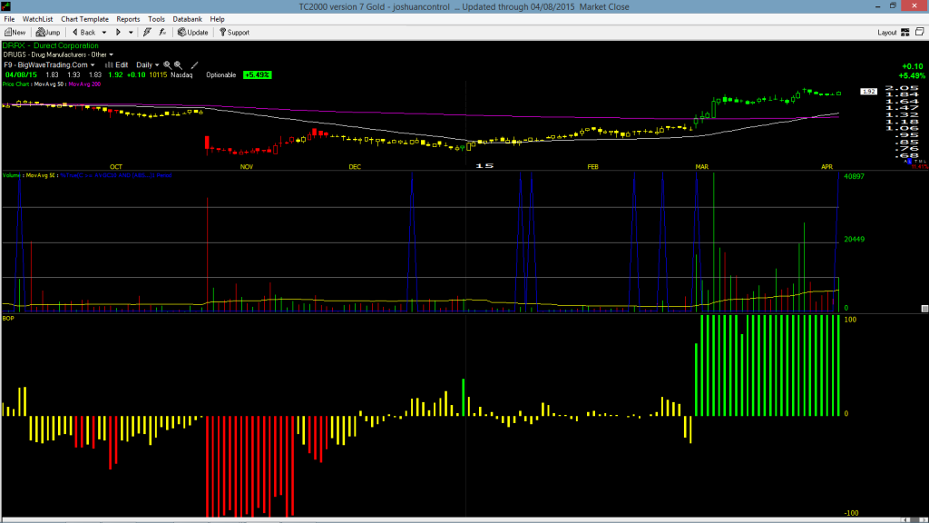Open the Reports menu
This screenshot has width=929, height=523.
tap(128, 19)
